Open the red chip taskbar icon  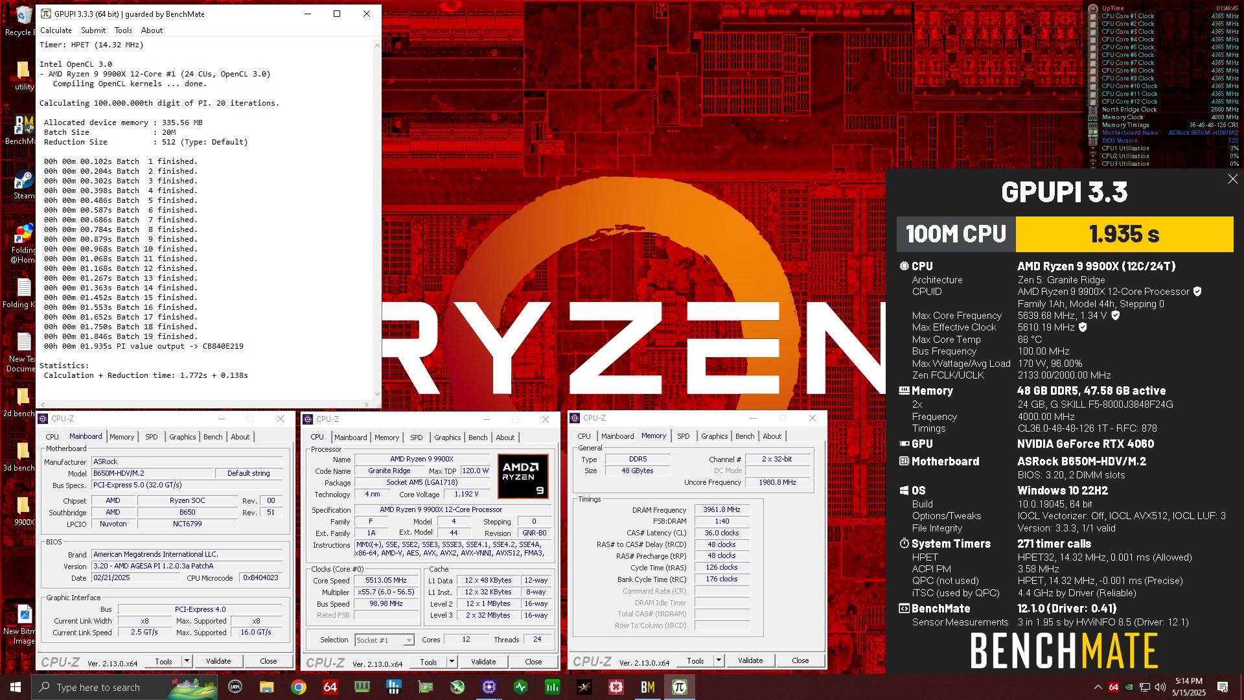coord(616,687)
